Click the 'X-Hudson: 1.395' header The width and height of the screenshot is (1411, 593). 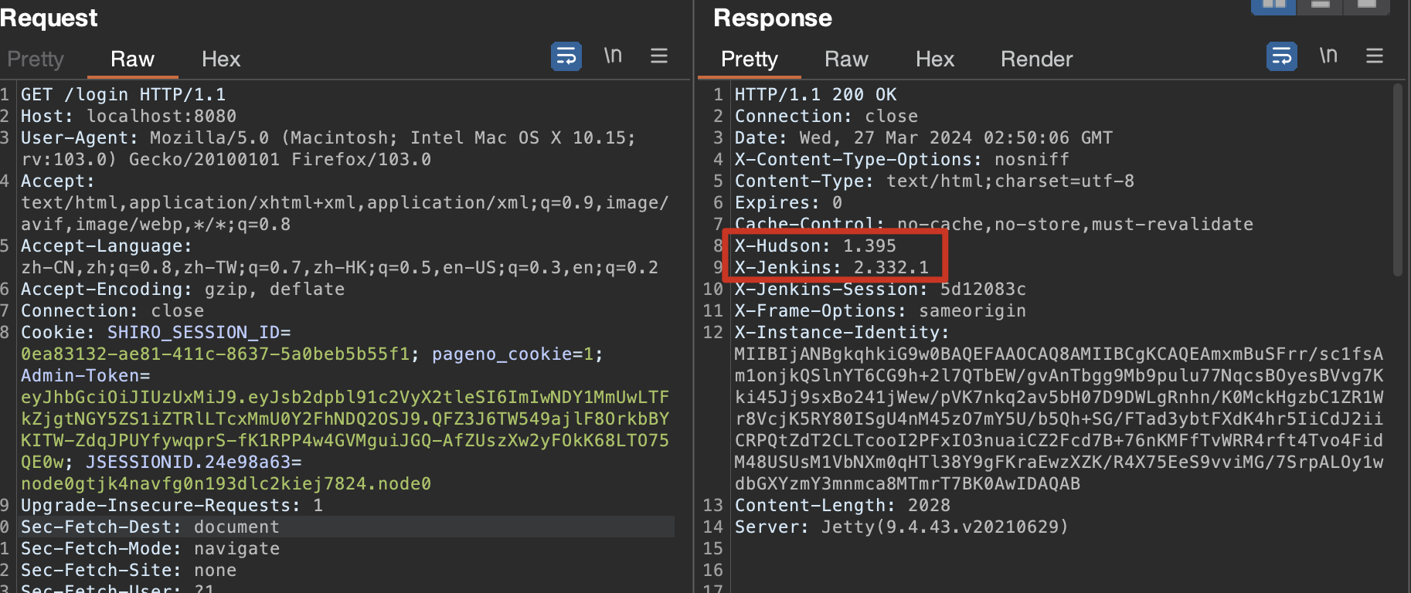point(815,246)
